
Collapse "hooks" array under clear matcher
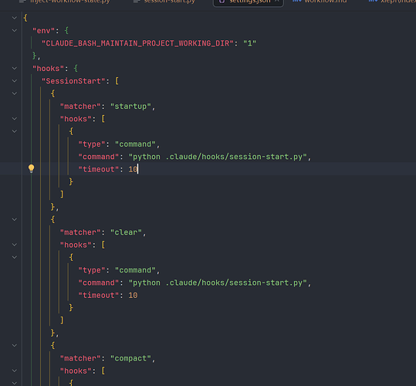tap(15, 245)
